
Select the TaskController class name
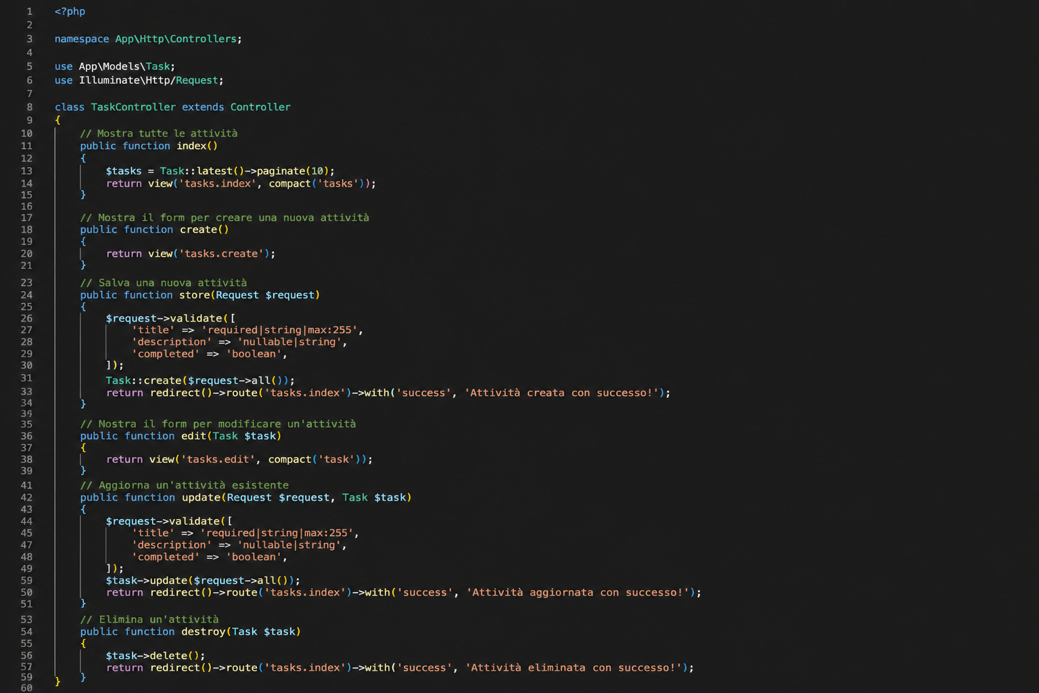133,107
